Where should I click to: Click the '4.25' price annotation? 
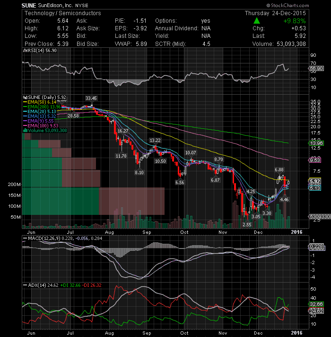tap(251, 192)
